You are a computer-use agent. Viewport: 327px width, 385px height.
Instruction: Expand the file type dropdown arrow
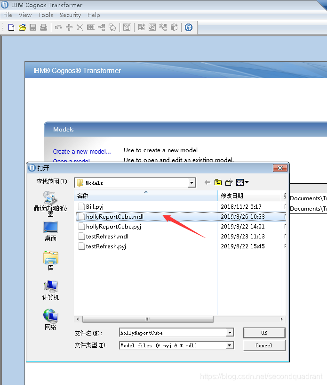coord(230,345)
